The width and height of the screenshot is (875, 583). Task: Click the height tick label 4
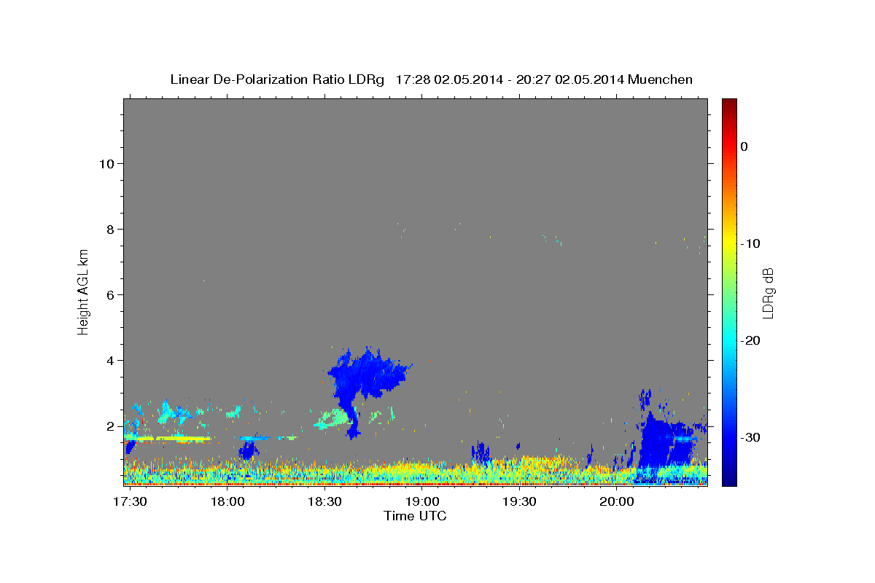click(x=111, y=360)
